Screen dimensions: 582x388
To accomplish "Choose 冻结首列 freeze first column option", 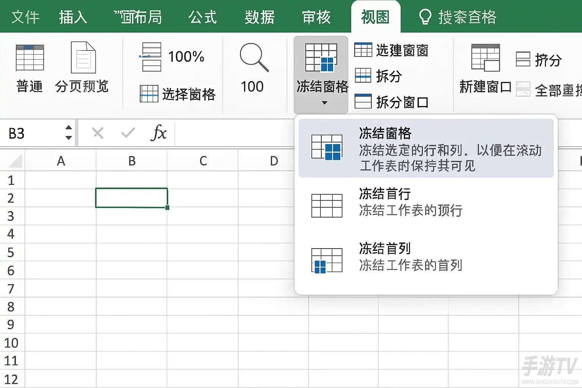I will click(426, 257).
